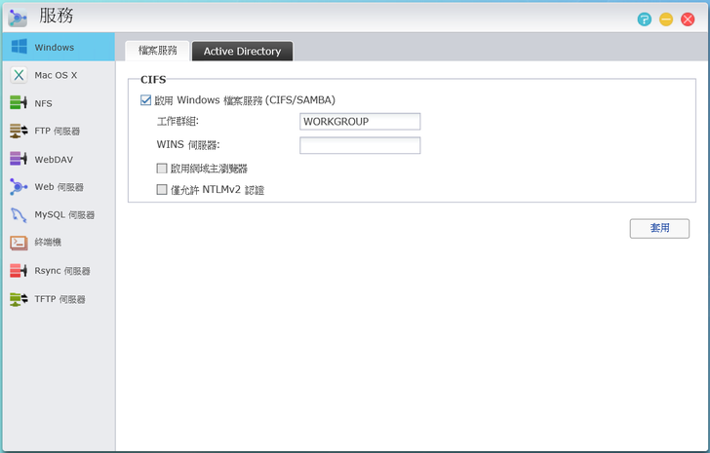Click the 工作群組 WORKGROUP input field
The height and width of the screenshot is (453, 710).
[360, 122]
